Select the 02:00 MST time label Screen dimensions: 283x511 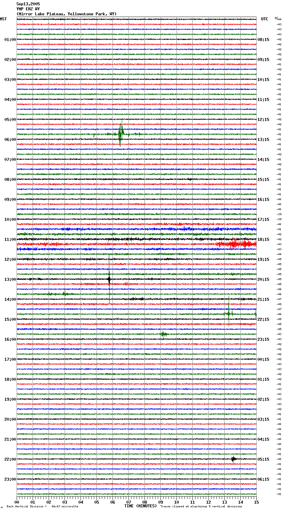click(x=10, y=60)
